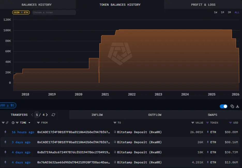The image size is (242, 168).
Task: Open the transfers refresh icon
Action: point(54,114)
